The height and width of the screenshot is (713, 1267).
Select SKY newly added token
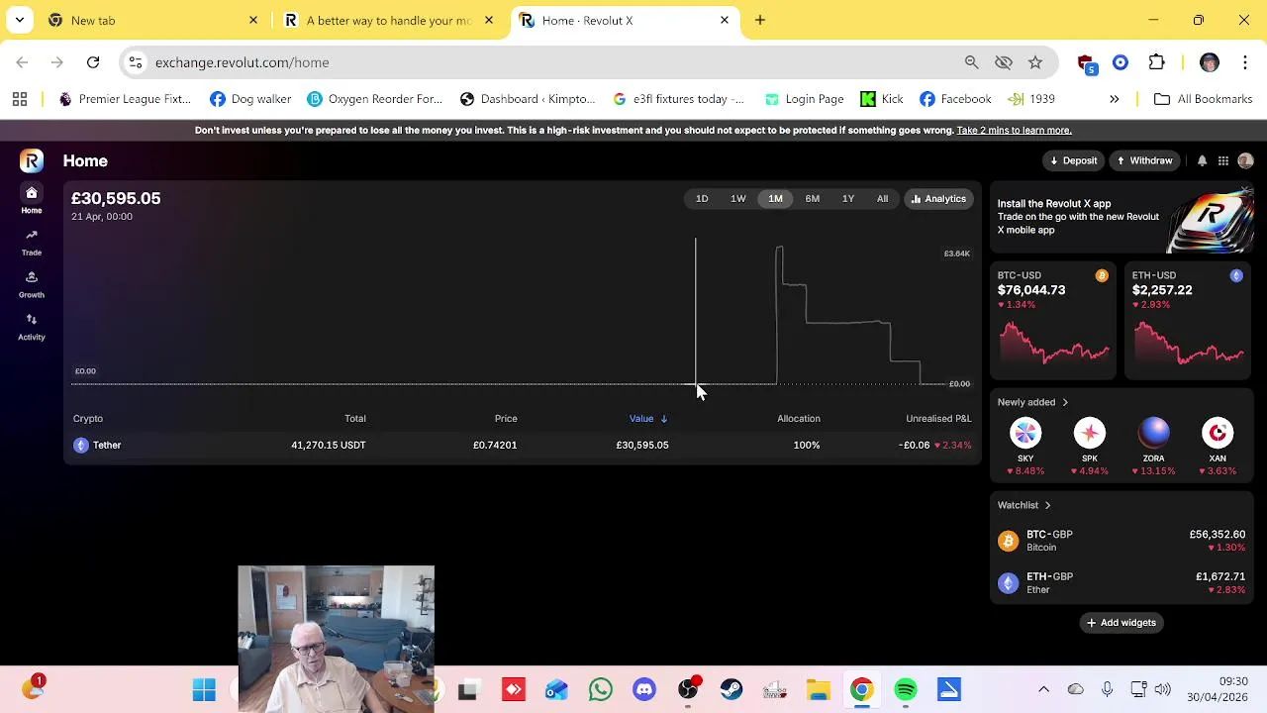[x=1025, y=433]
